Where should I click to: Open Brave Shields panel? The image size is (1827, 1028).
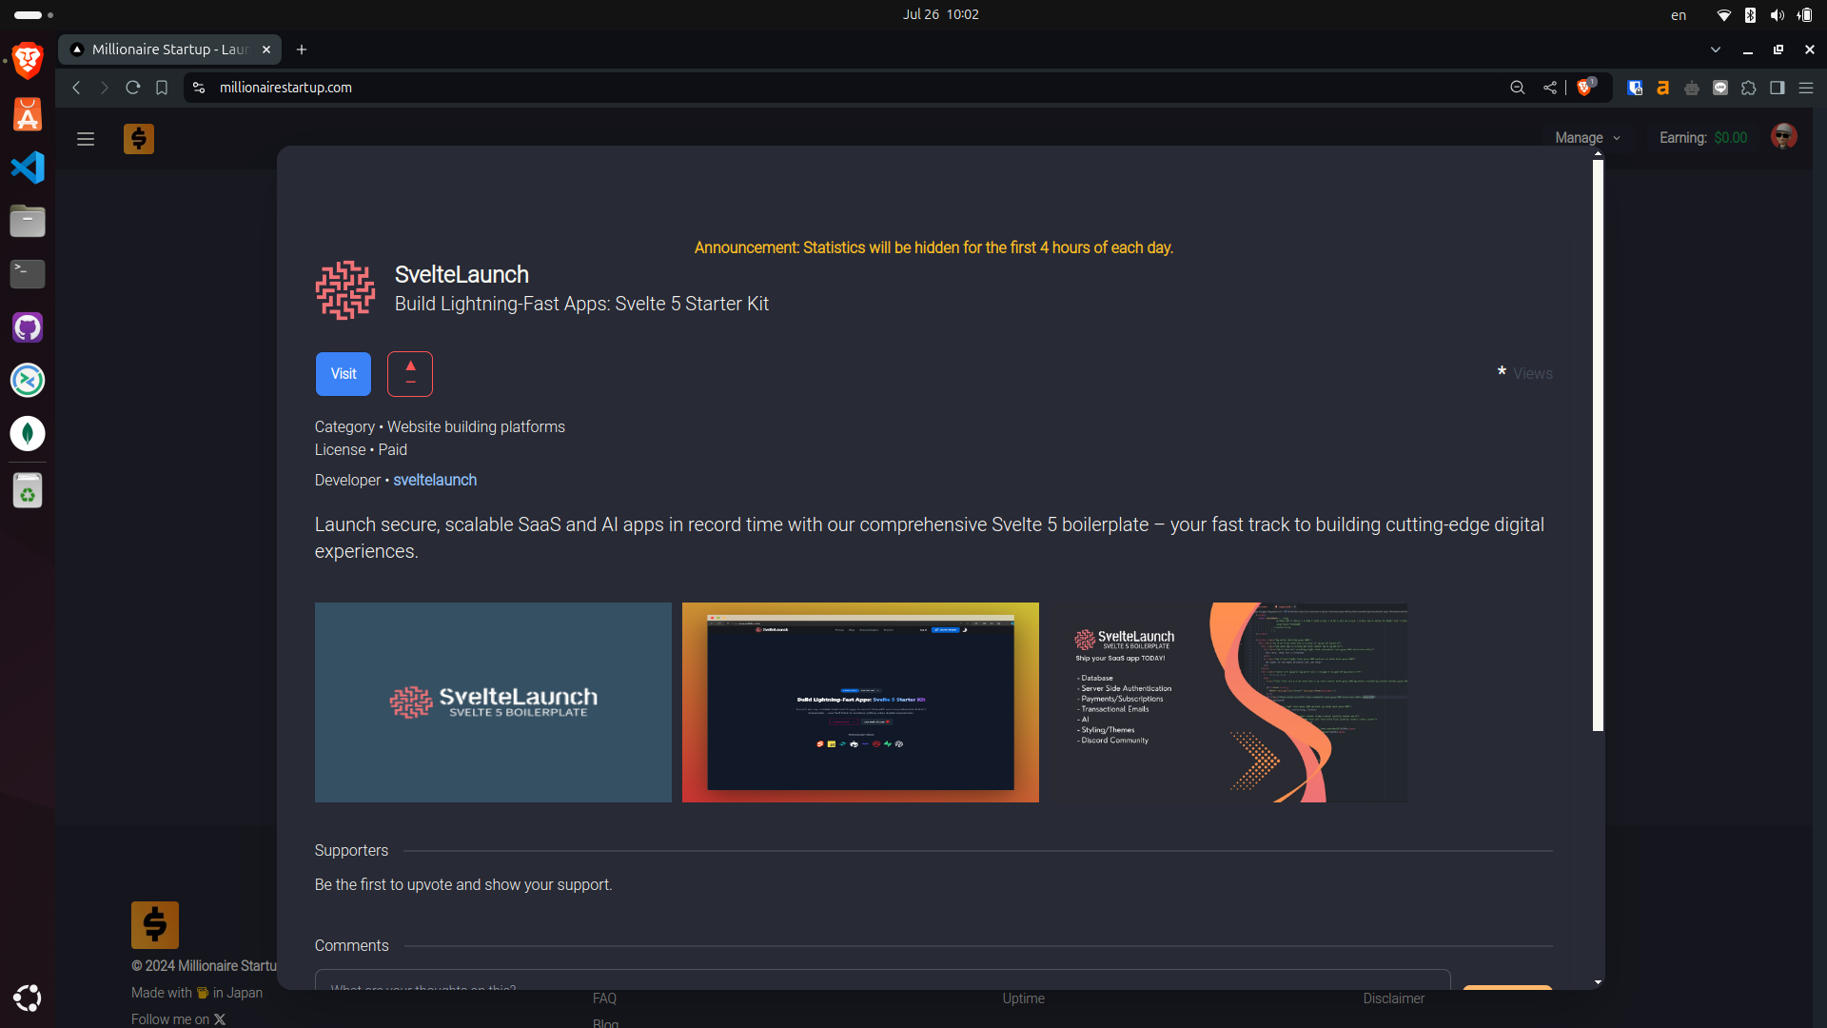(x=1585, y=87)
